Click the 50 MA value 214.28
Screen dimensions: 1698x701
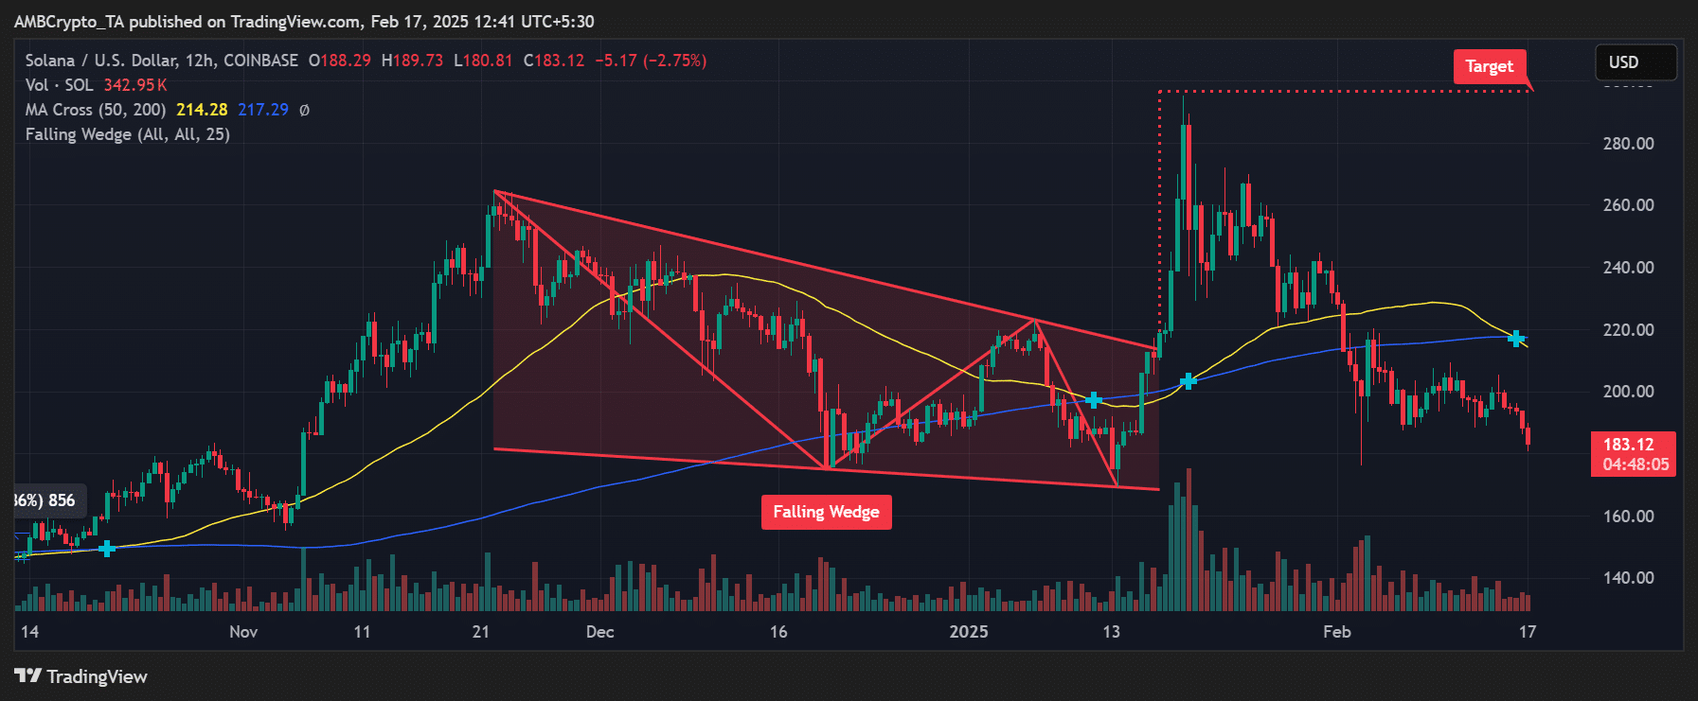[x=202, y=110]
